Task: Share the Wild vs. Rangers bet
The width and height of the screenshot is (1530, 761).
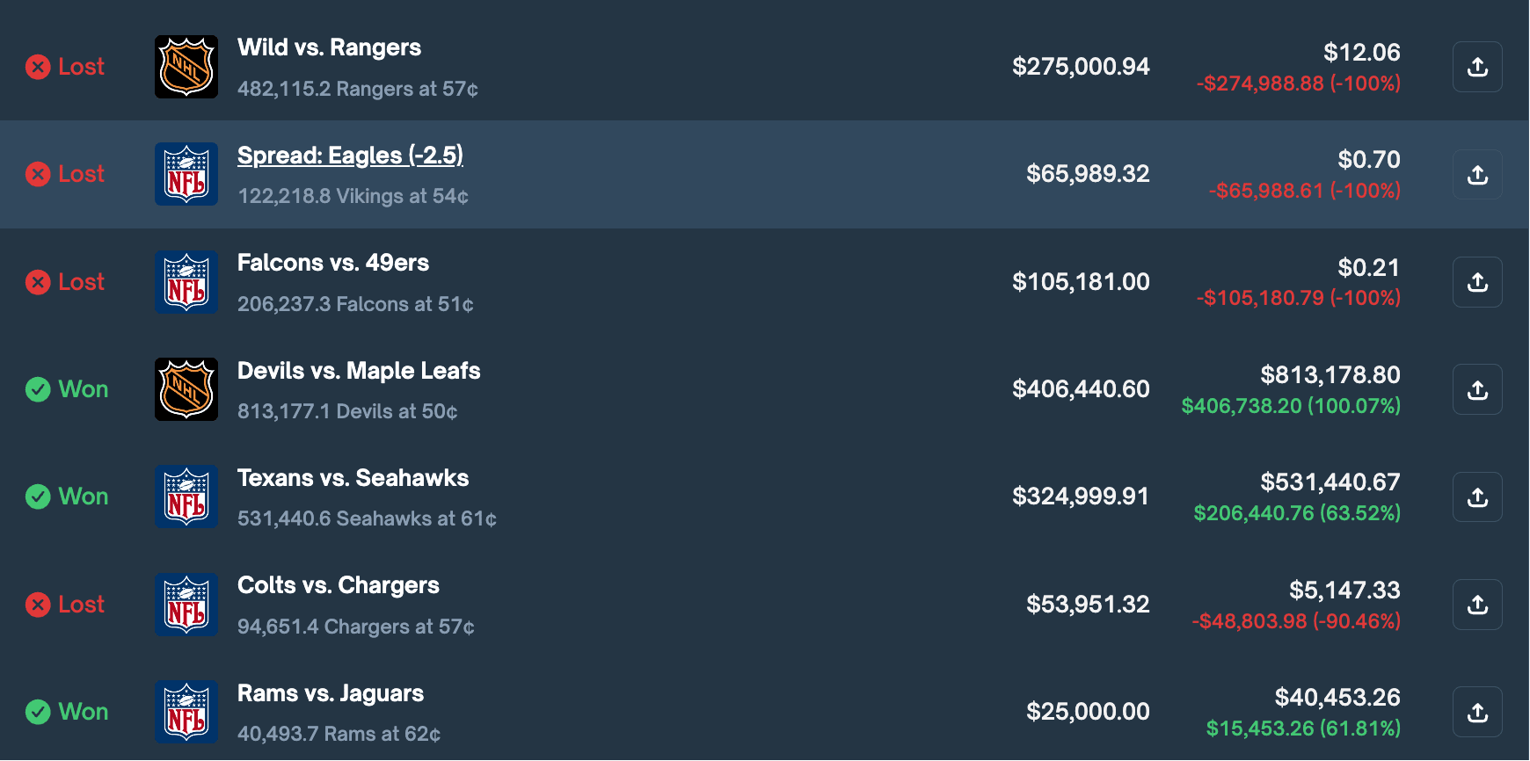Action: point(1477,67)
